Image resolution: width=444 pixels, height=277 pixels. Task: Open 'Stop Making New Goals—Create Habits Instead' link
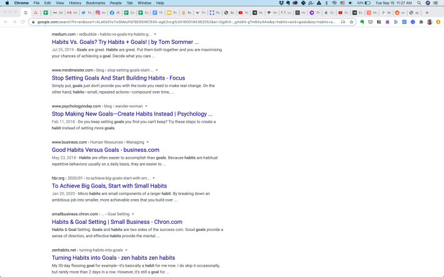[132, 114]
